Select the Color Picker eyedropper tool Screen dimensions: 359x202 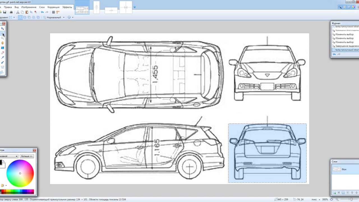tap(3, 57)
